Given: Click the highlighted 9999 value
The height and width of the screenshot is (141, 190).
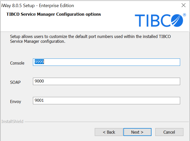Looking at the screenshot, I should click(x=39, y=62).
